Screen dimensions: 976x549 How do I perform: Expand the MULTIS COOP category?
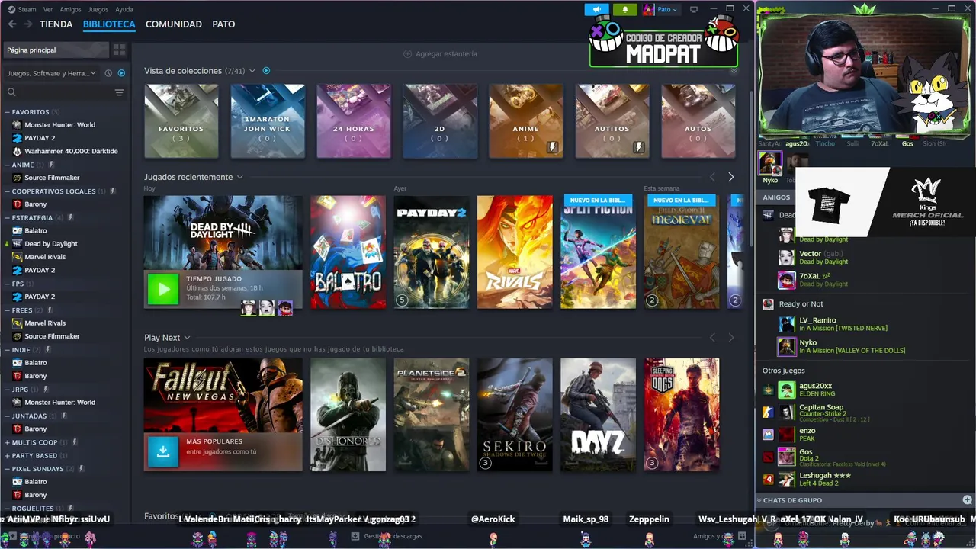tap(7, 442)
